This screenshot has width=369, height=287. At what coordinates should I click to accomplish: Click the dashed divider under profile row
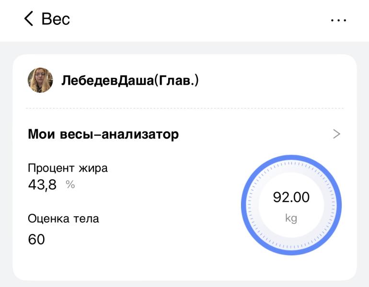184,109
